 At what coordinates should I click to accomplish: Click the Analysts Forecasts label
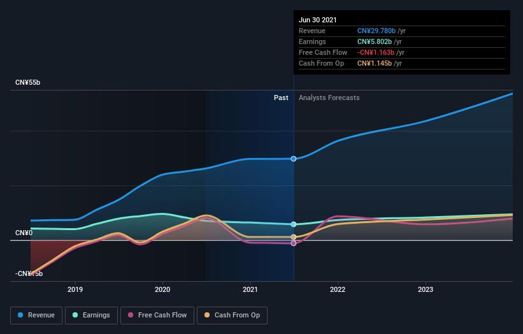329,98
